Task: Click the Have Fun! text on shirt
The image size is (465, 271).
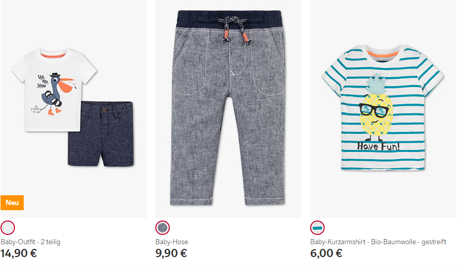Action: tap(378, 146)
